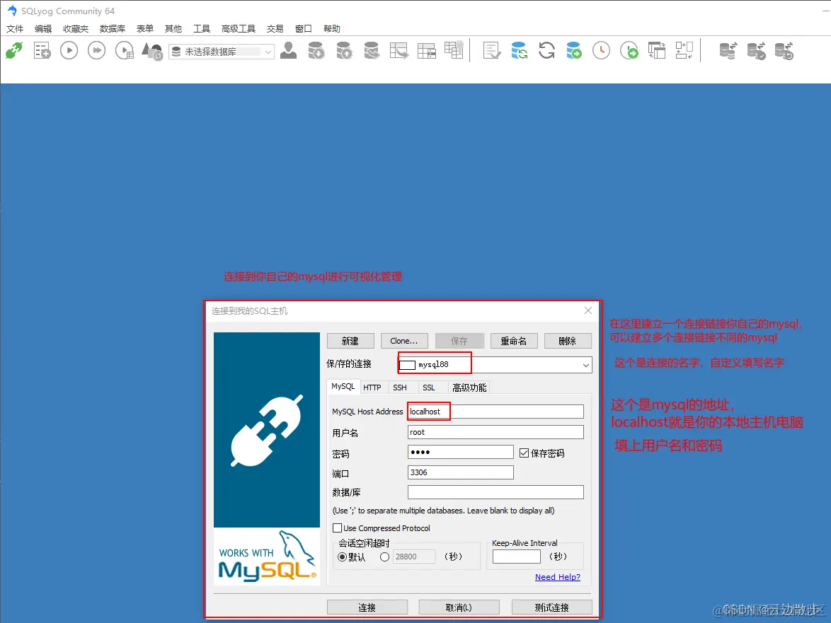This screenshot has height=623, width=831.
Task: Click the execute query play icon
Action: [x=69, y=51]
